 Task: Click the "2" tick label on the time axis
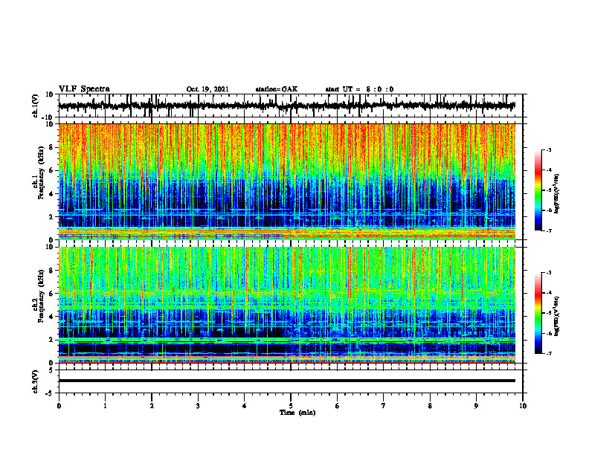152,406
